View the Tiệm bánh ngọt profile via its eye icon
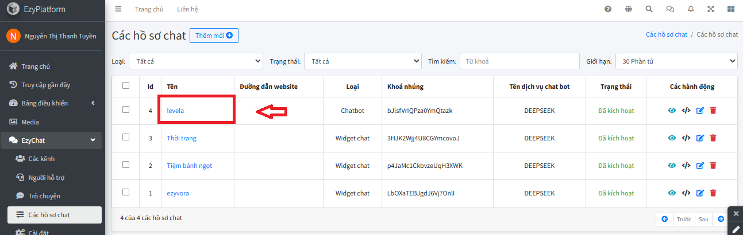743x235 pixels. [x=672, y=166]
